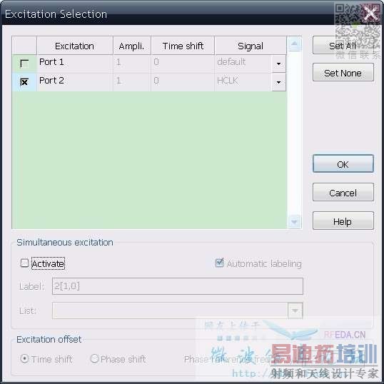Expand the List combo box arrow

(x=295, y=310)
